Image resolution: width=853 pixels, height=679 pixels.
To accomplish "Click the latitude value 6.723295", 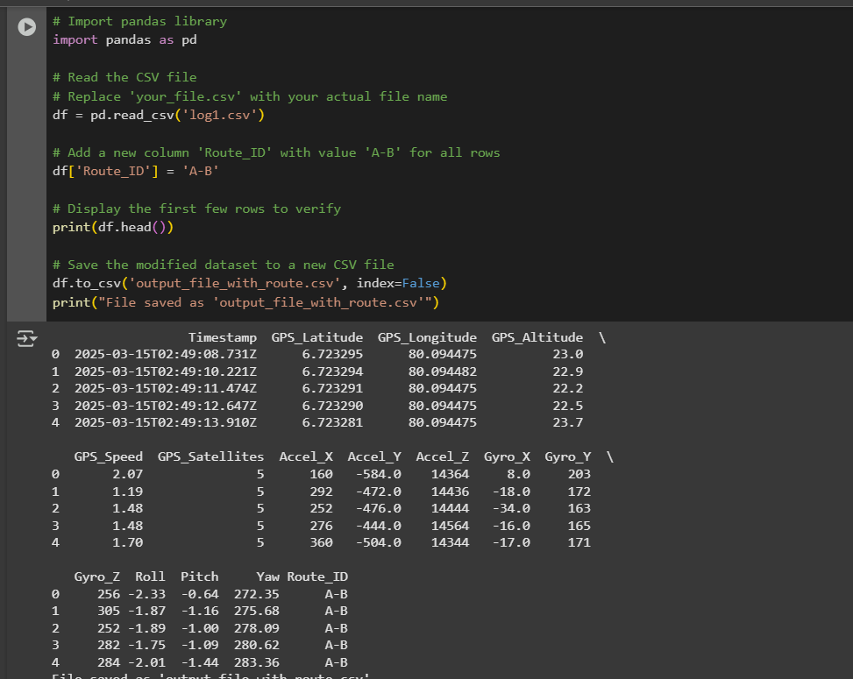I will (x=332, y=355).
